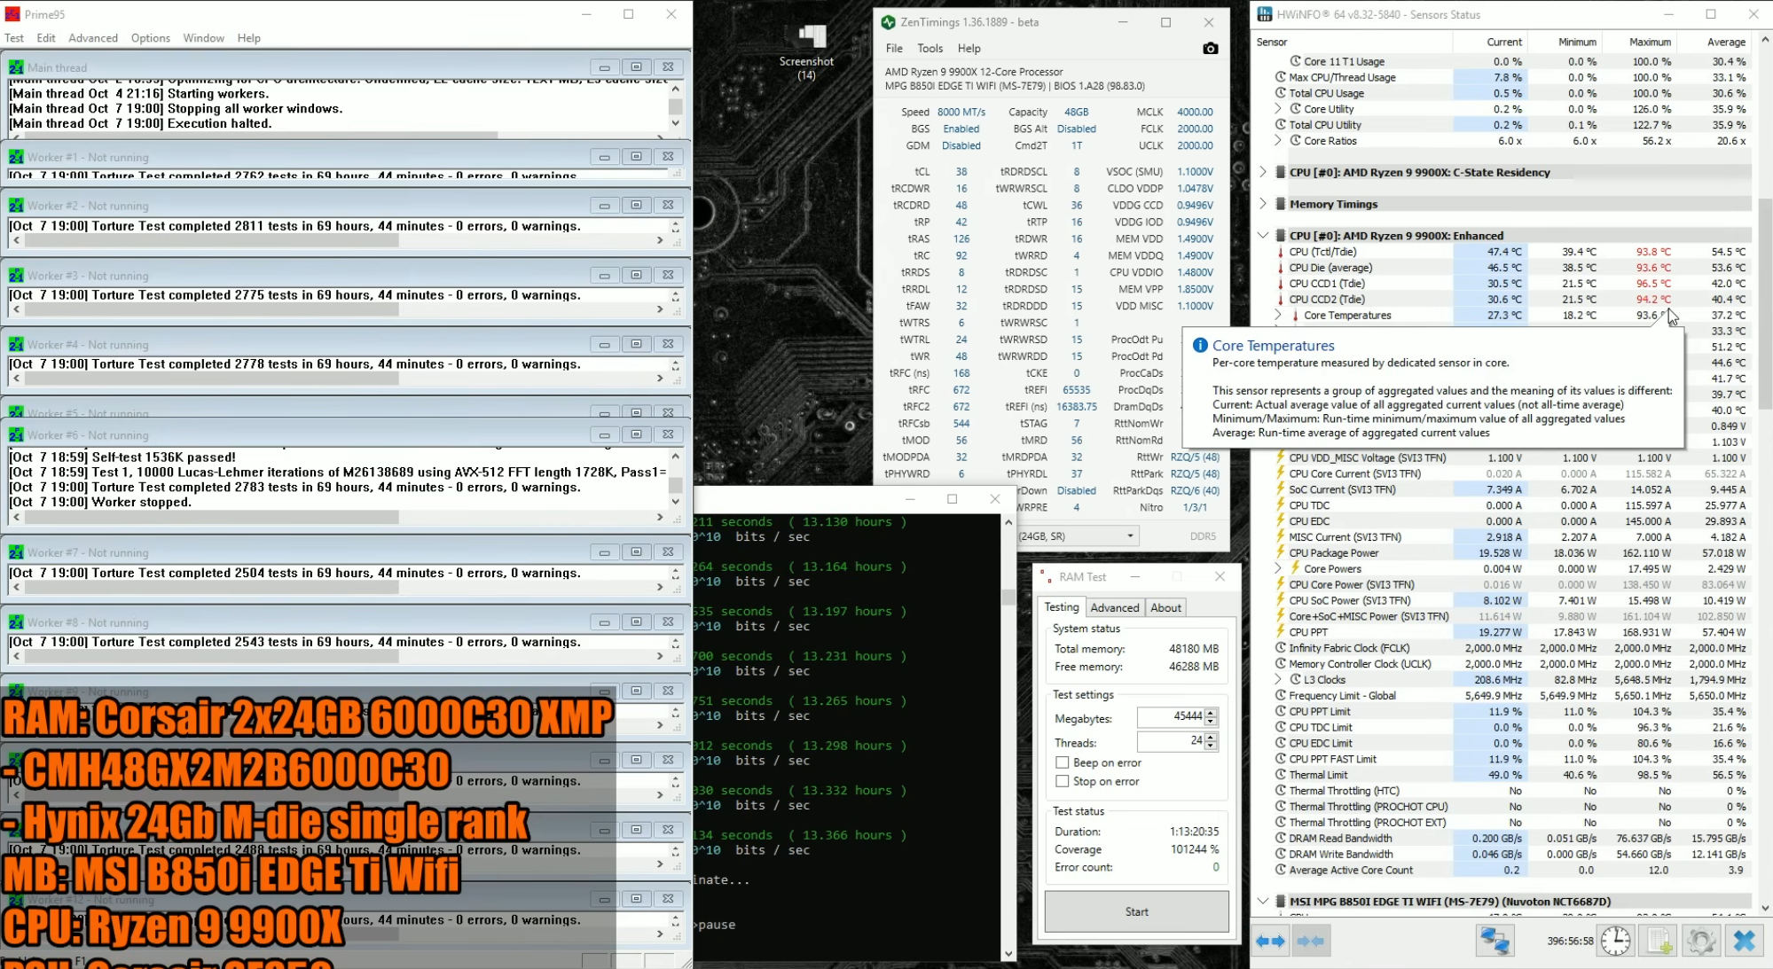Close HWiNFO sensors with the X icon
This screenshot has height=969, width=1773.
click(x=1744, y=941)
